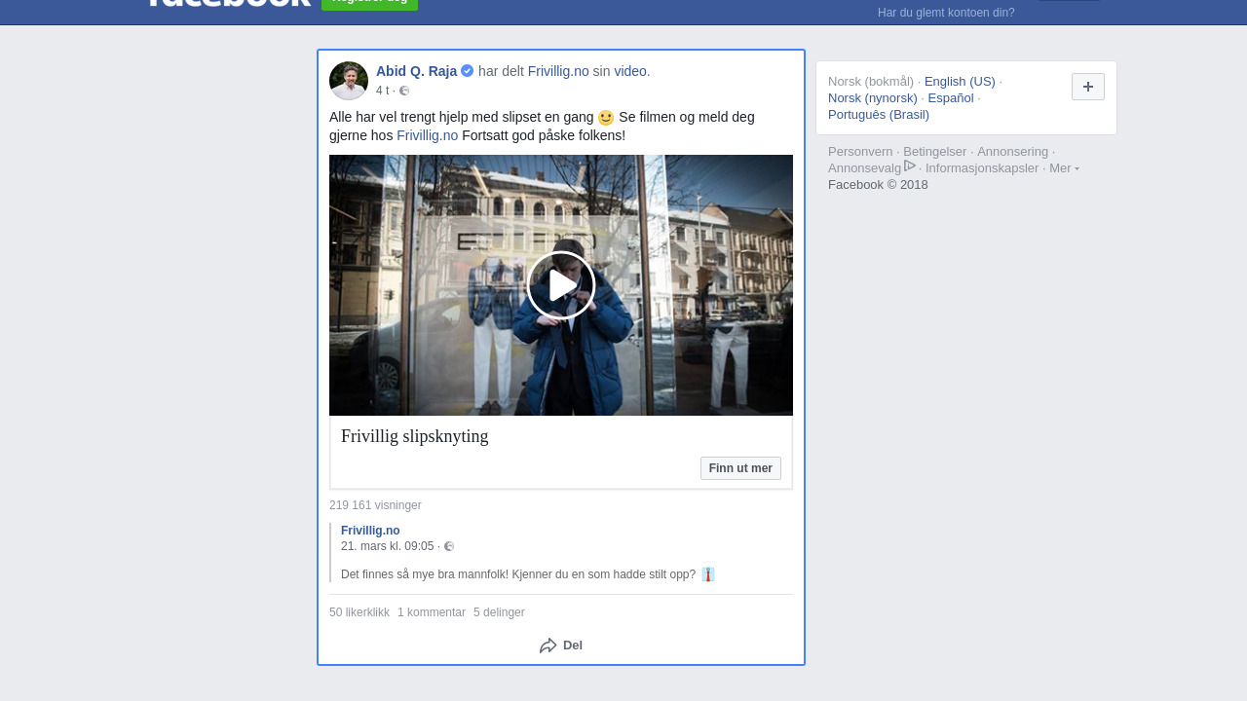View the 5 delinger shares
Screen dimensions: 1247x701
tap(499, 612)
